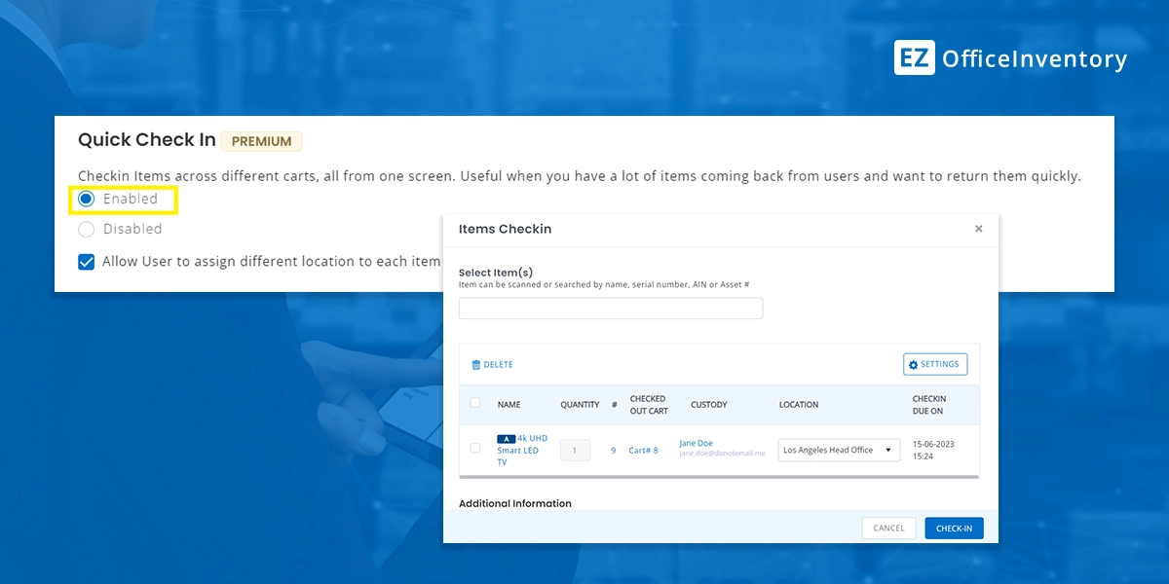Viewport: 1169px width, 584px height.
Task: Click the trash bin next to Delete label
Action: coord(474,364)
